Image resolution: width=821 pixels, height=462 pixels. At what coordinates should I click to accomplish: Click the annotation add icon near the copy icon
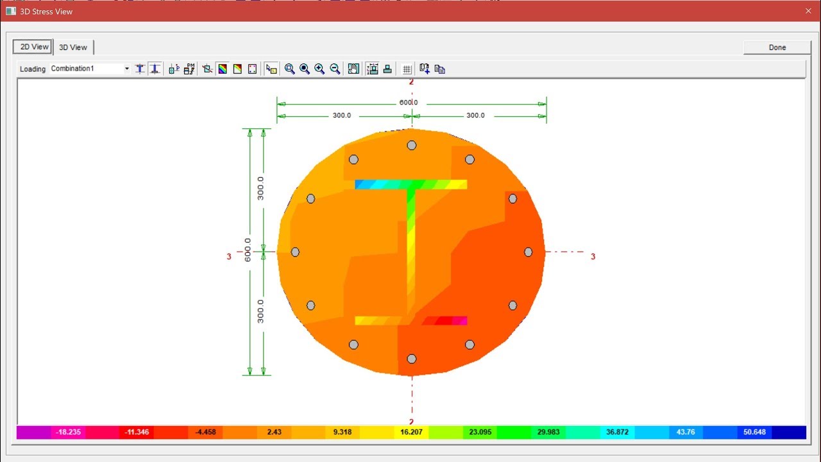(425, 69)
